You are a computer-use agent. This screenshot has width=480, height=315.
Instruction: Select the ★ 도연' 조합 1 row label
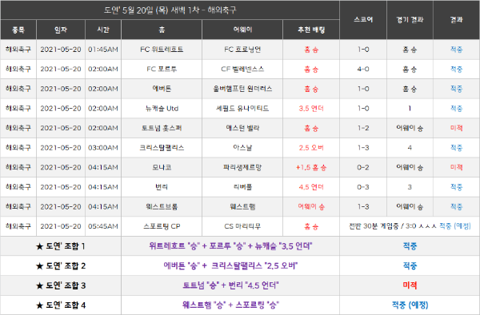[x=61, y=246]
